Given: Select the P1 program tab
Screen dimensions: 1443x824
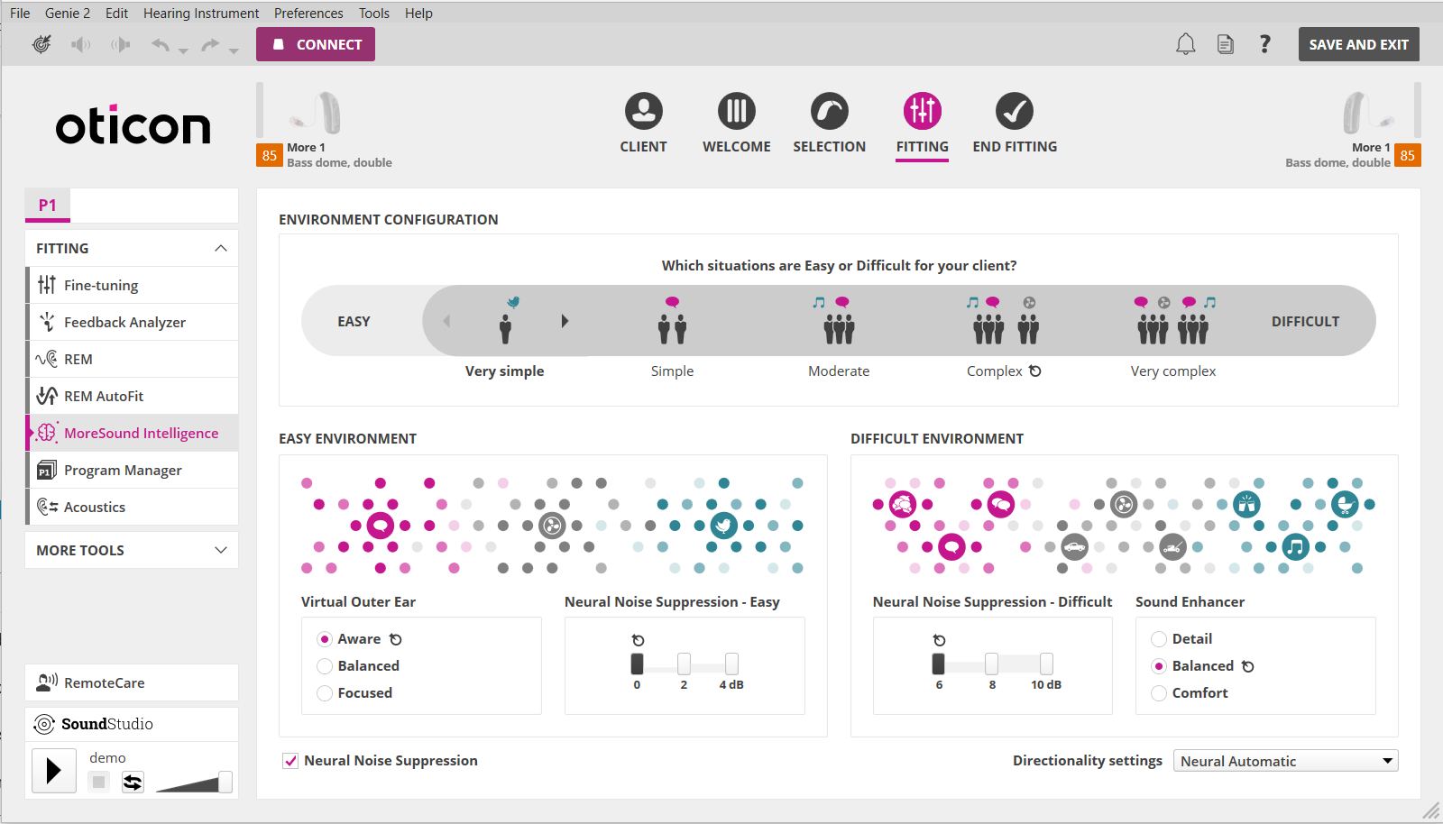Looking at the screenshot, I should [x=48, y=205].
